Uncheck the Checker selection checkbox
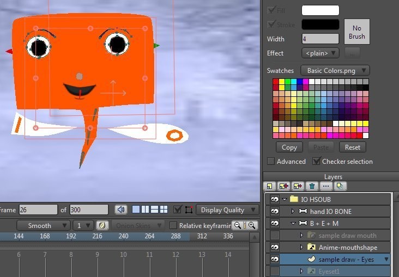 [316, 162]
